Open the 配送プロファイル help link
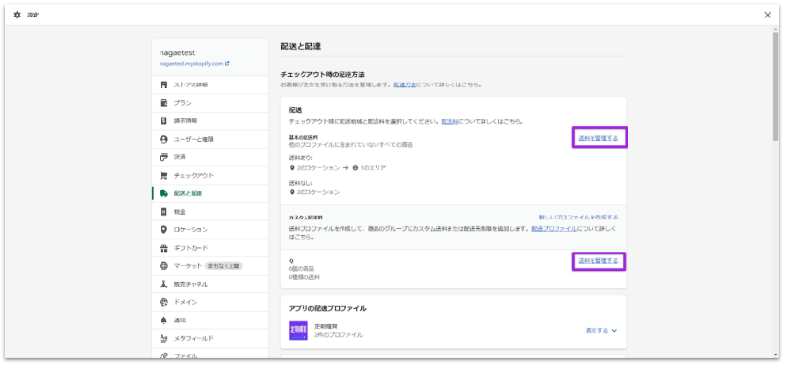The image size is (789, 371). click(x=554, y=229)
